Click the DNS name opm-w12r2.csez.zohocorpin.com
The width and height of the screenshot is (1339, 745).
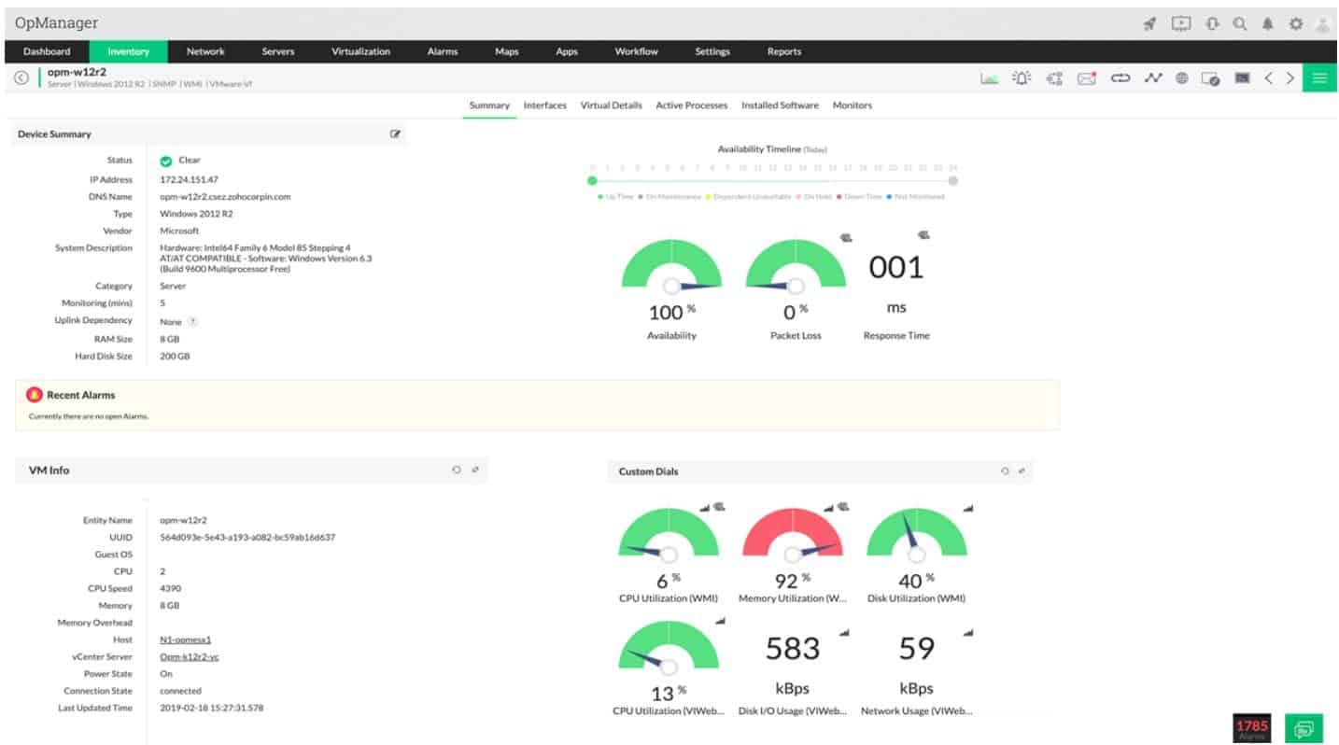225,197
